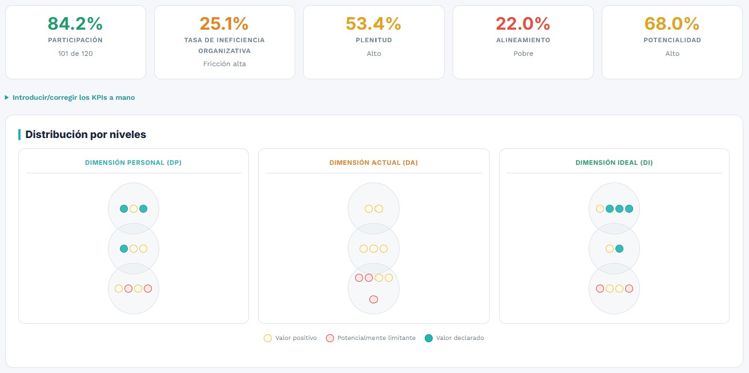Viewport: 749px width, 373px height.
Task: Click the lone red dot below the row in Dimensión Actual
Action: pyautogui.click(x=373, y=299)
